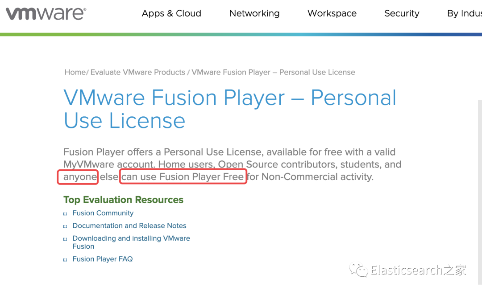Viewport: 482px width, 291px height.
Task: Open the partially visible By Industry menu
Action: pyautogui.click(x=464, y=13)
